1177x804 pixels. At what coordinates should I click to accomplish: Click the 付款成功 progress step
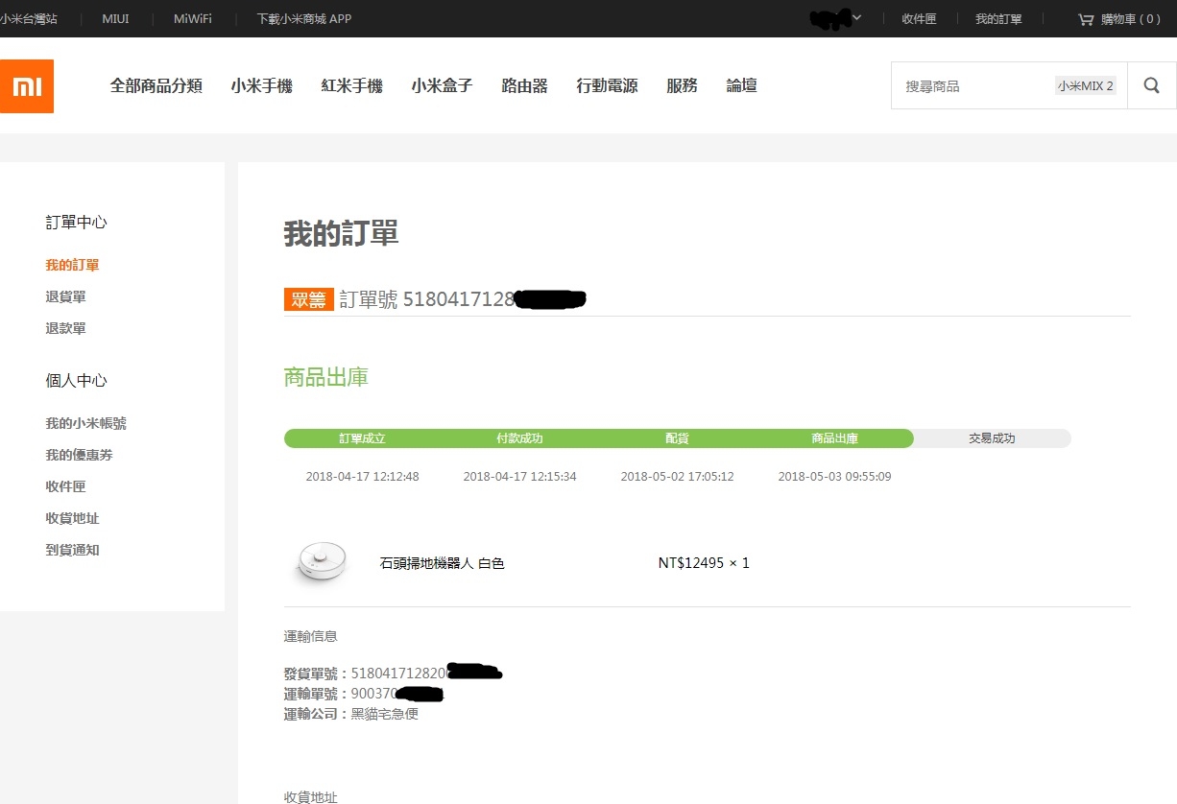click(520, 438)
